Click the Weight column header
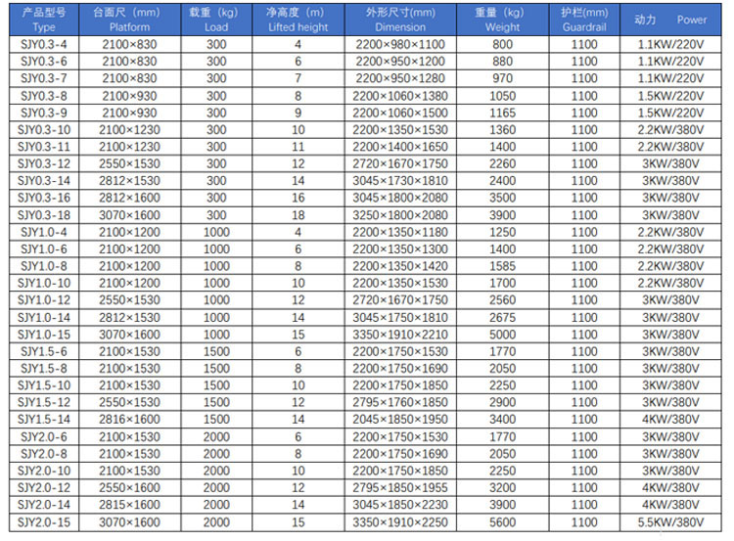734x541 pixels. tap(502, 20)
